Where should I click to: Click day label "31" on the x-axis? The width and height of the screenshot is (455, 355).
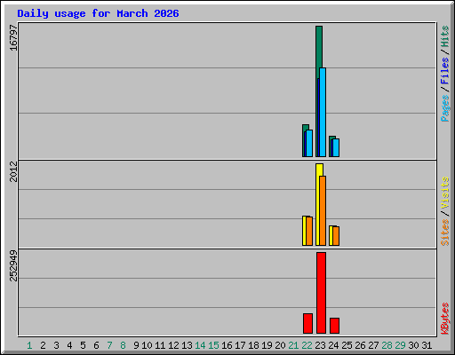(x=427, y=345)
